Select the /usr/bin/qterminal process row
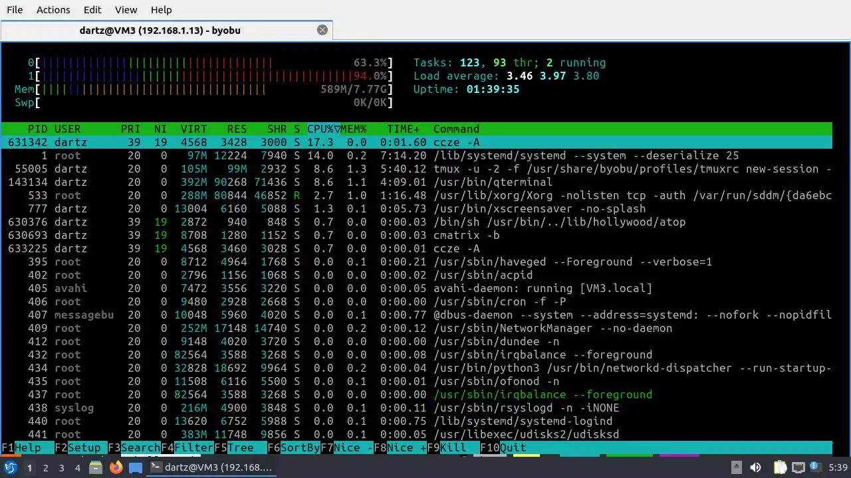The image size is (851, 478). pos(417,182)
